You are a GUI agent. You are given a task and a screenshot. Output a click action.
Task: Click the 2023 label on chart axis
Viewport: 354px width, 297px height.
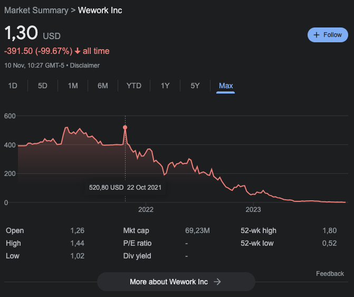253,209
